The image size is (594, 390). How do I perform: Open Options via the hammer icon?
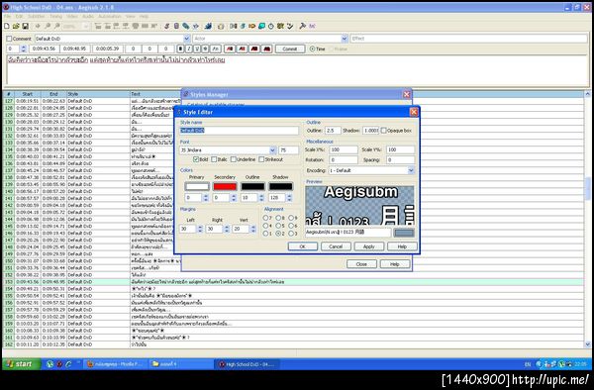(302, 26)
